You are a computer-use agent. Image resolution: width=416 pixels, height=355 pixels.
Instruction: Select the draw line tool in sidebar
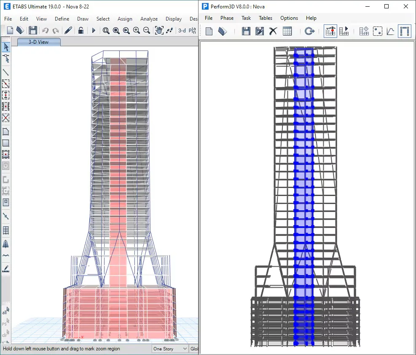6,72
